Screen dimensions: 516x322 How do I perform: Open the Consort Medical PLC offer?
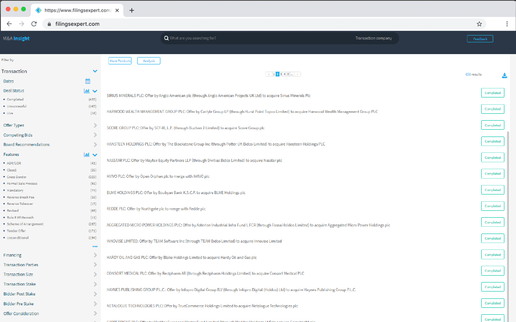pyautogui.click(x=205, y=273)
